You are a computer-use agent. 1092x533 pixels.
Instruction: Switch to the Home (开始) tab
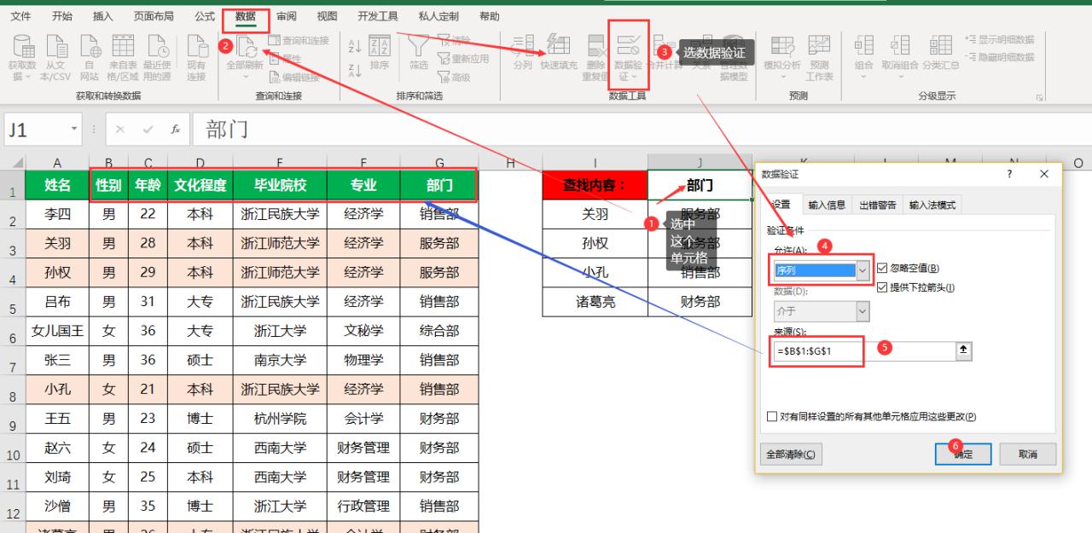[61, 16]
